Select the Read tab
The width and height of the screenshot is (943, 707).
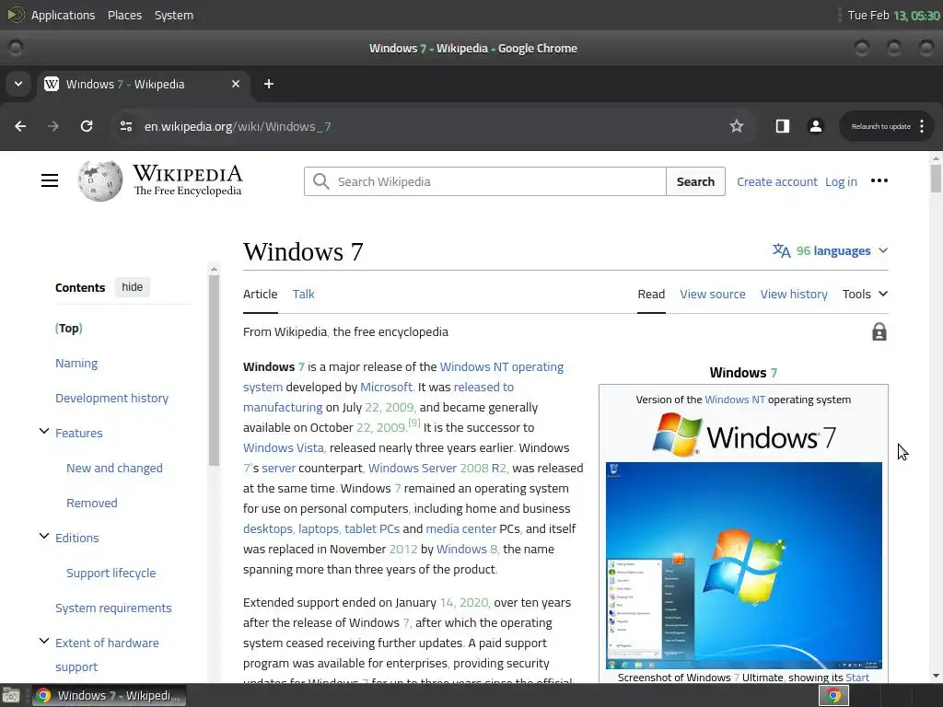[x=651, y=294]
